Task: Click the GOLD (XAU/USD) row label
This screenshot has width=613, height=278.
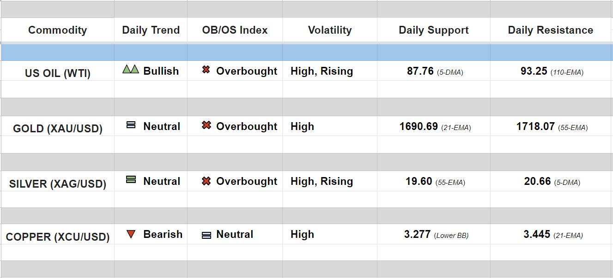Action: click(x=58, y=128)
